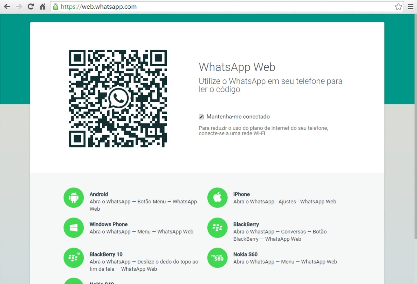
Task: Click the Android platform icon
Action: pos(73,198)
